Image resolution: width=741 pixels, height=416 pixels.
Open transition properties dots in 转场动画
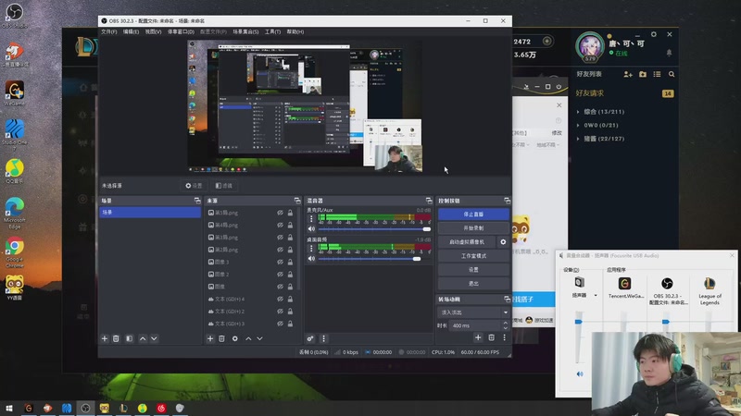pyautogui.click(x=504, y=337)
